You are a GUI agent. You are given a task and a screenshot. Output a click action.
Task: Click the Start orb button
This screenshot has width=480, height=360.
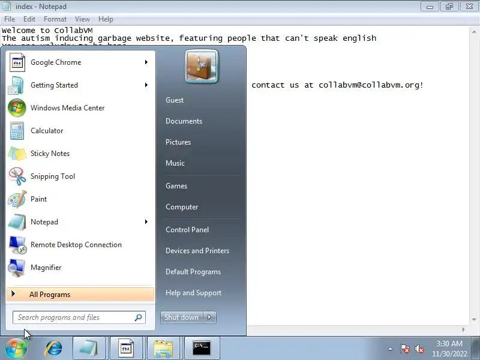pyautogui.click(x=16, y=348)
